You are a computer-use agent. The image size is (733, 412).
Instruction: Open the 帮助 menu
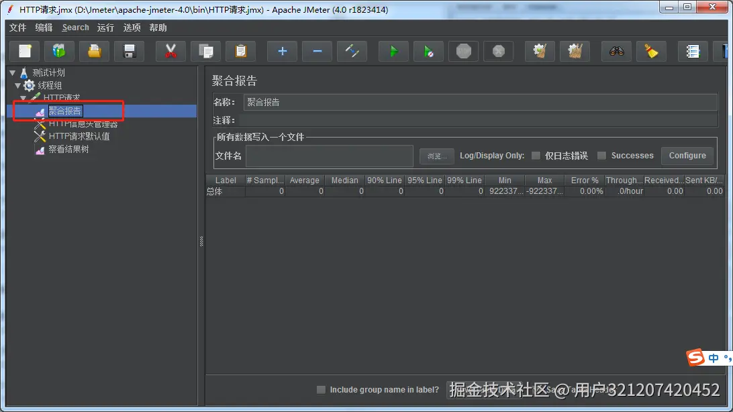click(158, 28)
